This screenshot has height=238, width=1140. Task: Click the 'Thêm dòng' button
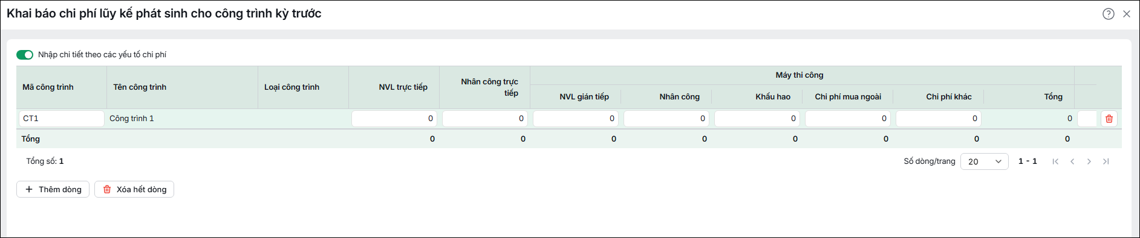coord(53,189)
